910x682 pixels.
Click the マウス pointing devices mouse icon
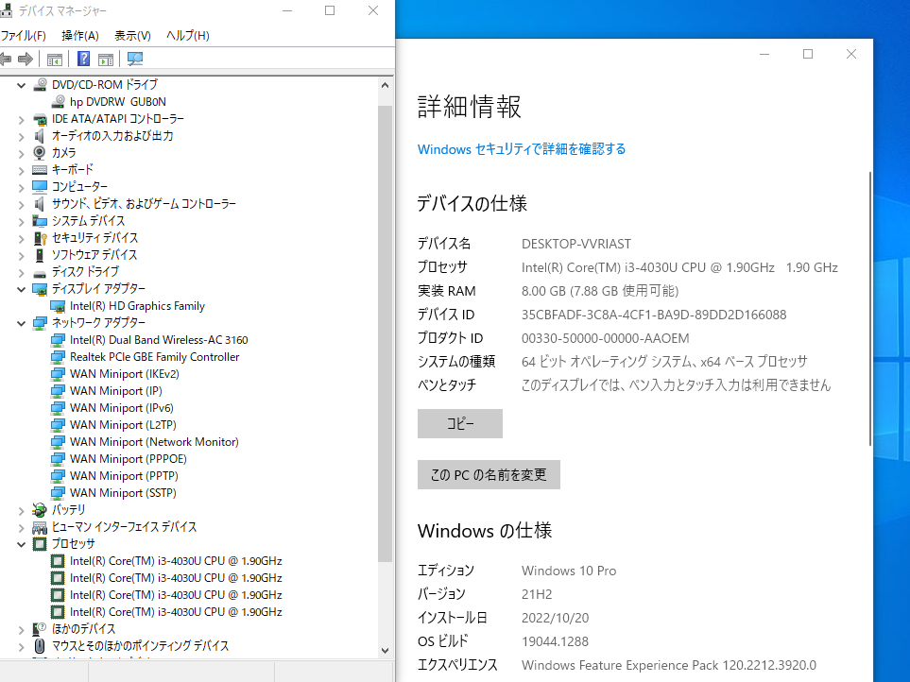40,645
